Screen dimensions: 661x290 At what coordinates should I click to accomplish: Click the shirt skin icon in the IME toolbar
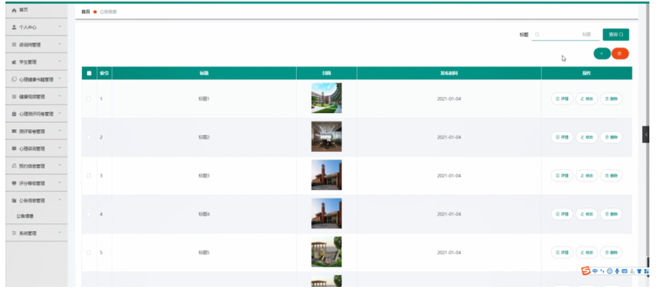[639, 271]
